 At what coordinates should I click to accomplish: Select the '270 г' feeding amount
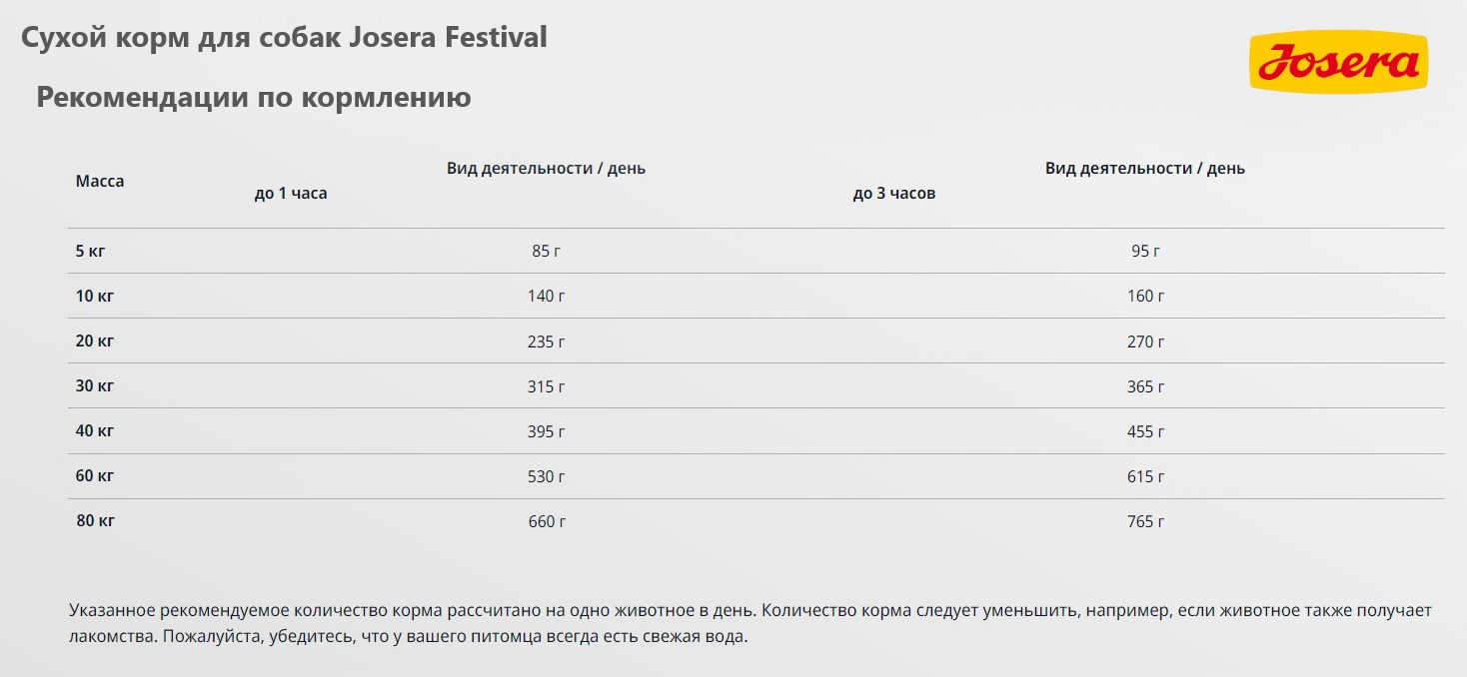tap(1145, 341)
